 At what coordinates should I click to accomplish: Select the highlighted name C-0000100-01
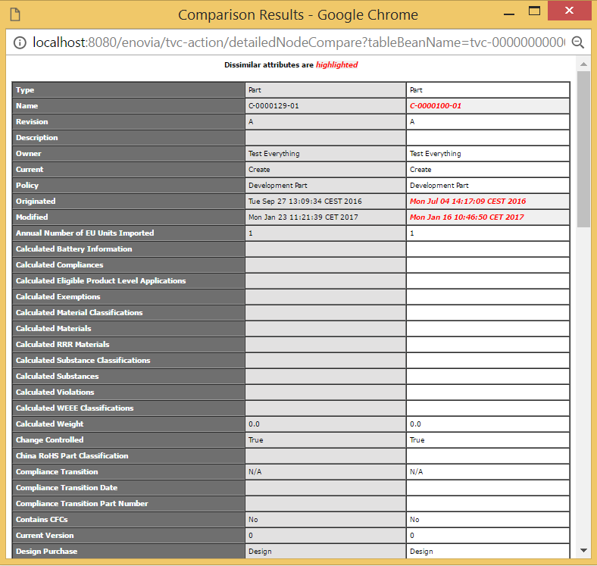(x=435, y=106)
